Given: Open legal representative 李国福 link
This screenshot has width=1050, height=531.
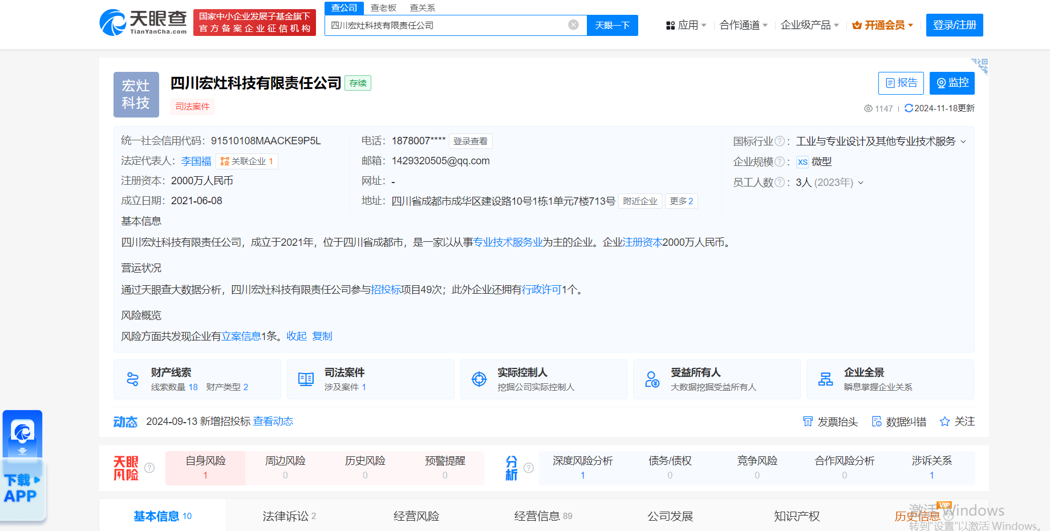Looking at the screenshot, I should 196,161.
